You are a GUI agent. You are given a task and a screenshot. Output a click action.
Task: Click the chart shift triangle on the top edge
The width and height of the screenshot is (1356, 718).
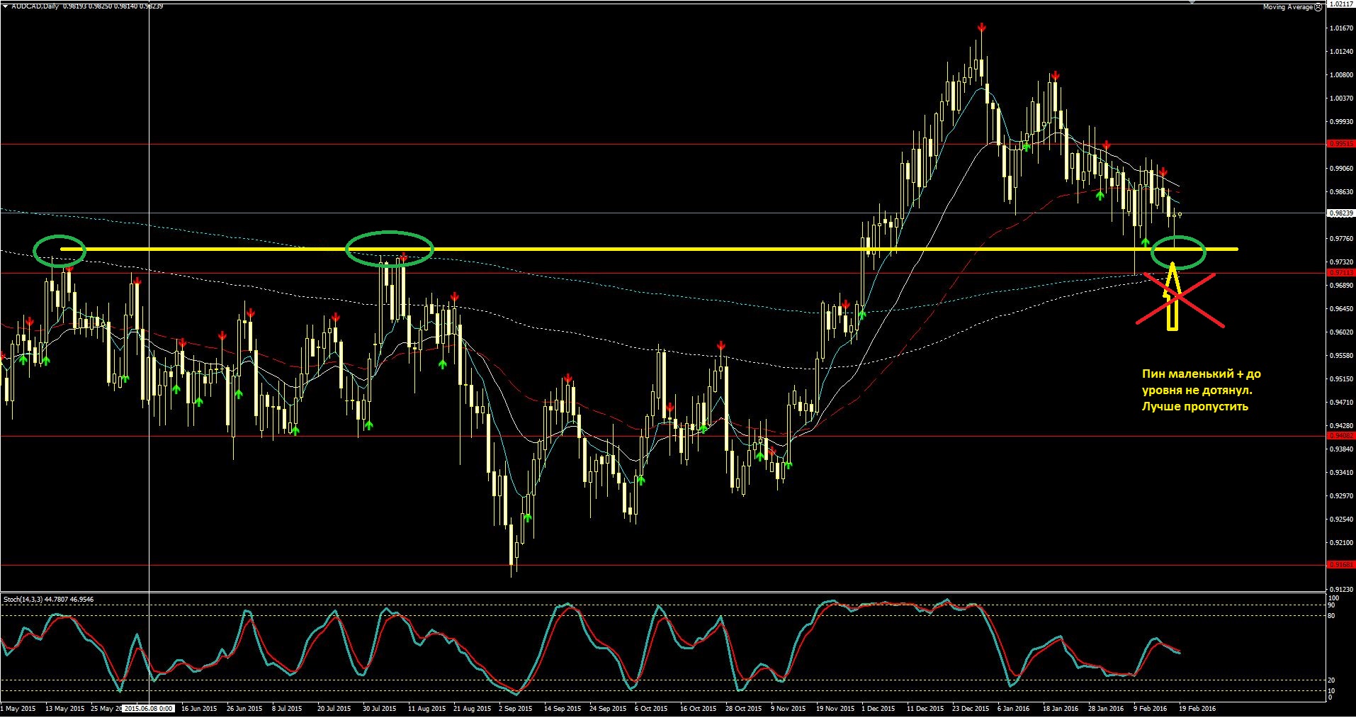click(1191, 2)
